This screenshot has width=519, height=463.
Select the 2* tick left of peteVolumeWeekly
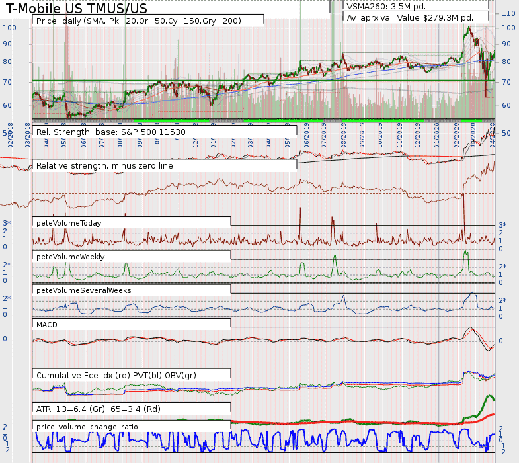pos(7,265)
